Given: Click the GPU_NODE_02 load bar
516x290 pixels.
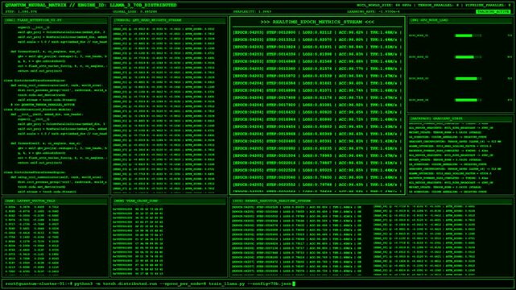Looking at the screenshot, I should pyautogui.click(x=468, y=57).
